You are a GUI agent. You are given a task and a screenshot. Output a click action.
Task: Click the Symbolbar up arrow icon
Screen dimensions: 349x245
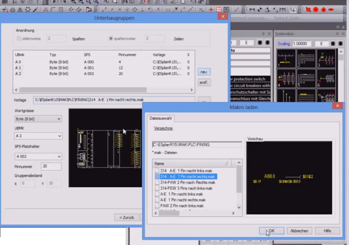[x=333, y=43]
